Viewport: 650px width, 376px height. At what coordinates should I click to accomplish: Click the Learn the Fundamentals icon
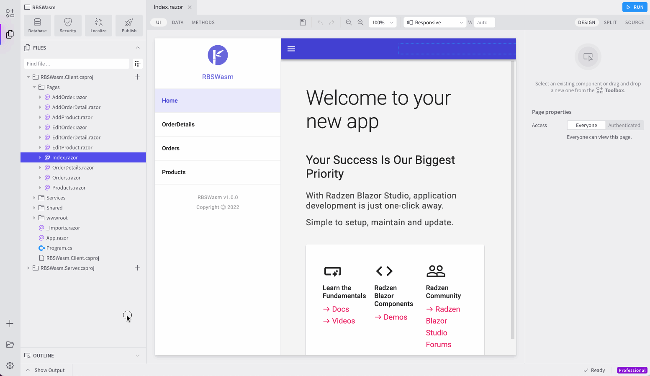[x=333, y=271]
